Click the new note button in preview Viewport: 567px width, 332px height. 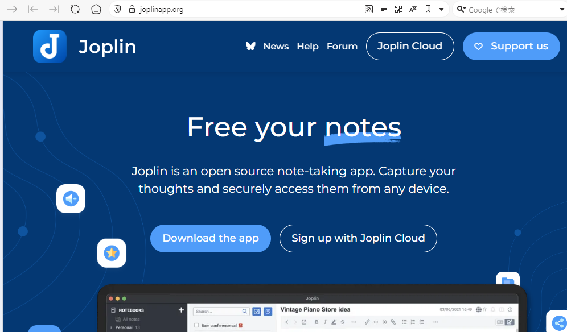[x=268, y=311]
